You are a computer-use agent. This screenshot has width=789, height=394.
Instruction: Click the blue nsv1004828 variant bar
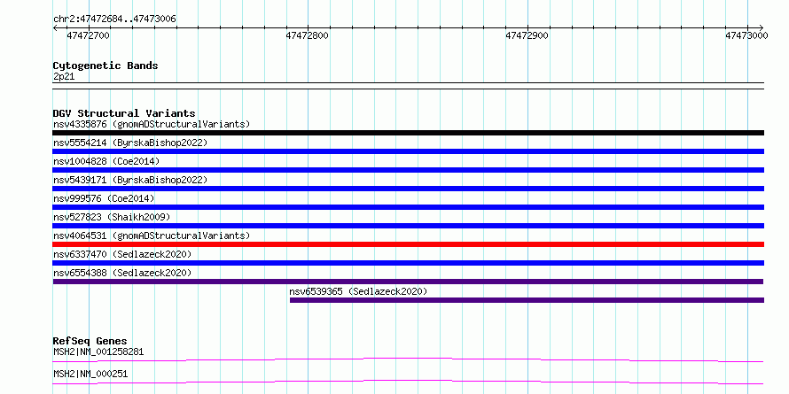(408, 170)
